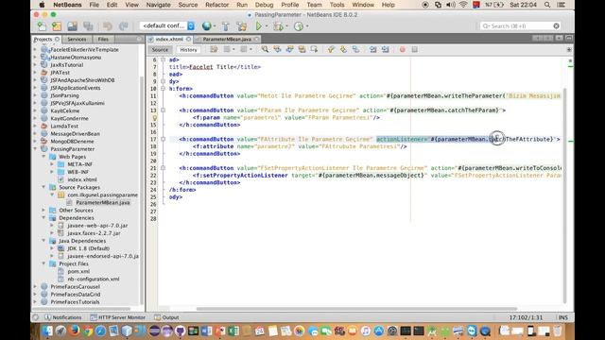The width and height of the screenshot is (605, 340).
Task: Open the Debug Project dropdown arrow
Action: [287, 26]
